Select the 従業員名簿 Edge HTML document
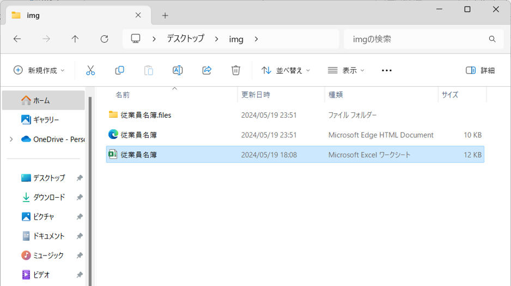Viewport: 511px width, 286px height. (x=139, y=135)
